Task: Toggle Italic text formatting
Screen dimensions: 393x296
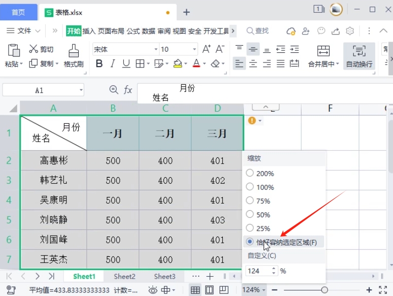Action: [x=113, y=64]
